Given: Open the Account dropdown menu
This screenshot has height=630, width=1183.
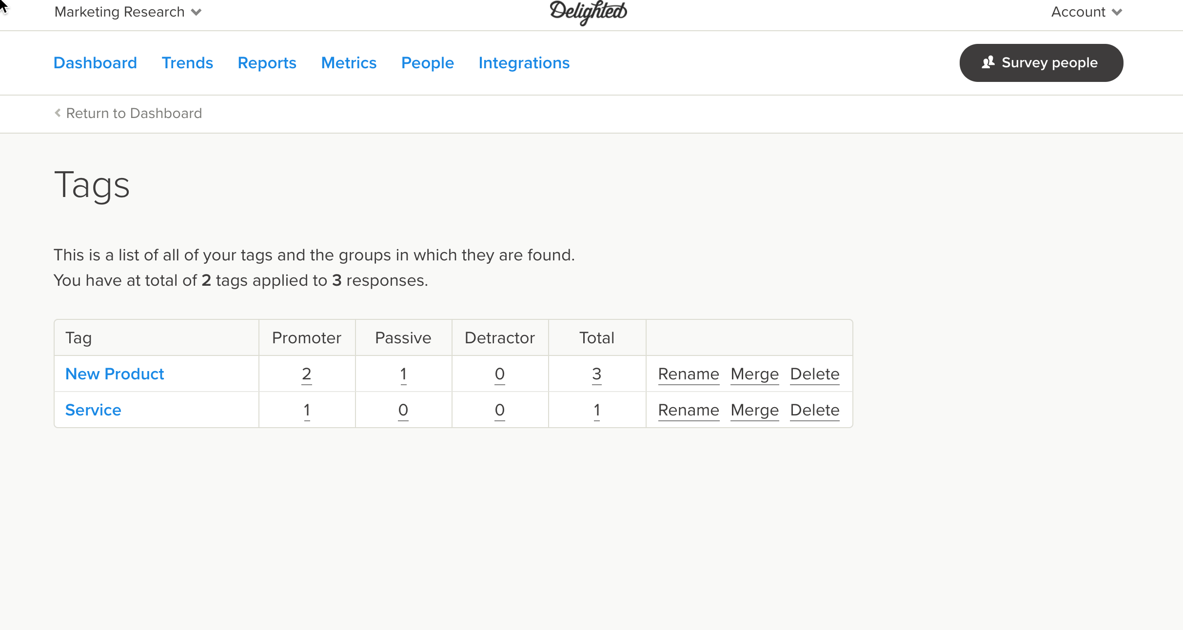Looking at the screenshot, I should [1086, 12].
